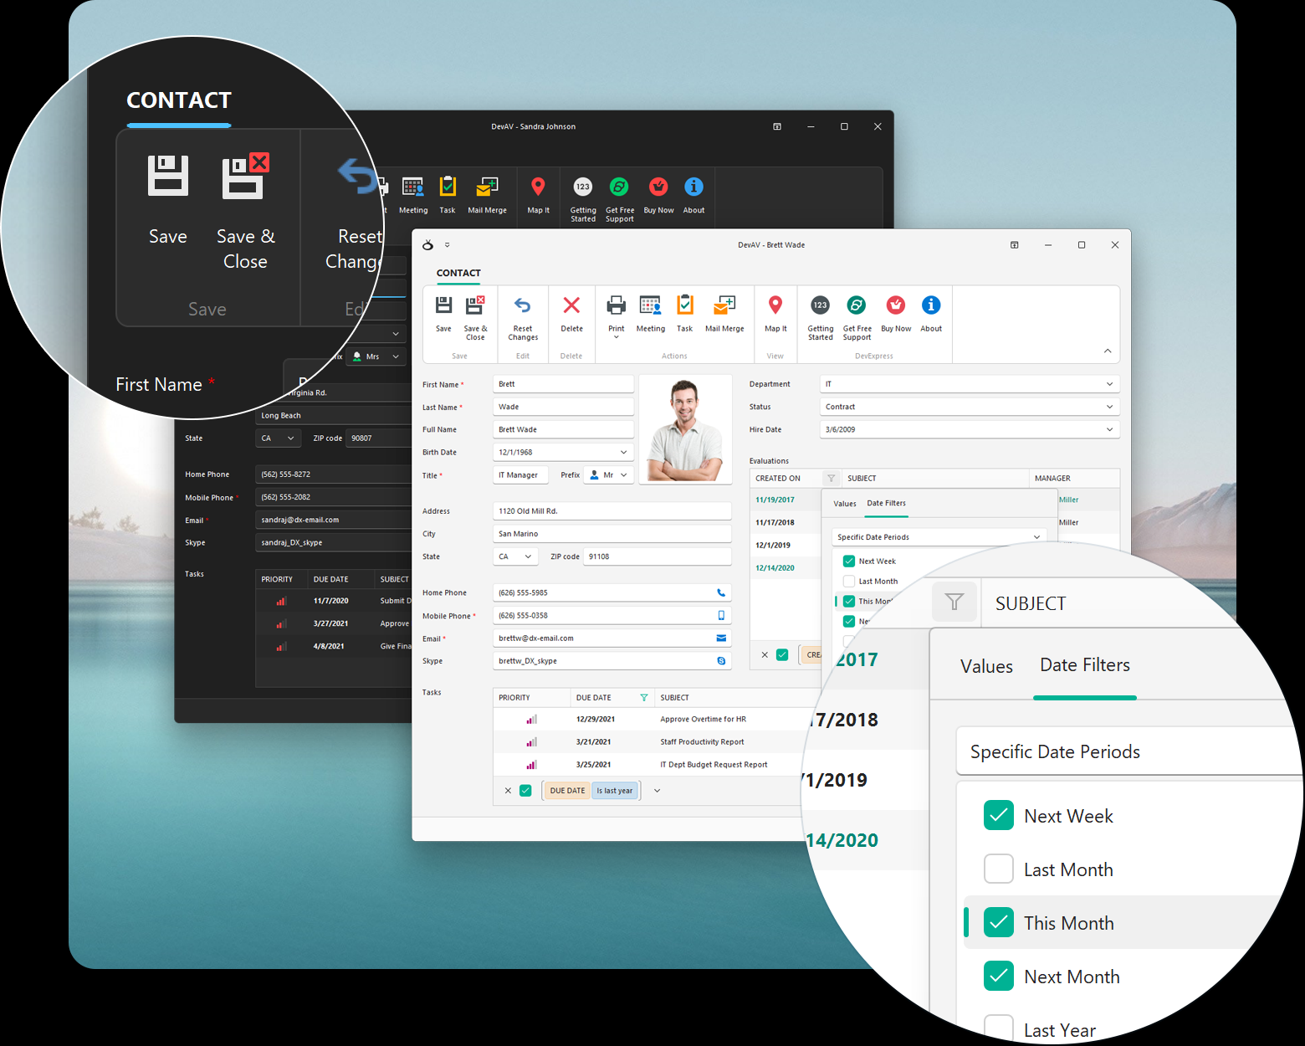
Task: Toggle the small Last Month checkbox in the Evaluations filter popup
Action: [x=849, y=582]
